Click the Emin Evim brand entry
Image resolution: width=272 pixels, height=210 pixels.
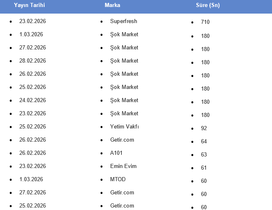[123, 166]
